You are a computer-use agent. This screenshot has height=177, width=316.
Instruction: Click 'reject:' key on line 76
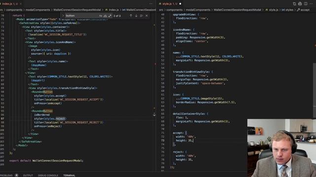[178, 152]
